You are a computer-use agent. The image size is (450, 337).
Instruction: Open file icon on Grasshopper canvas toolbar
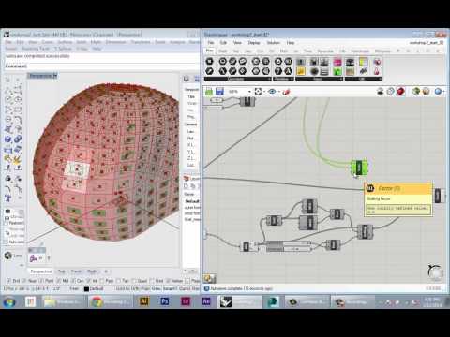(209, 92)
